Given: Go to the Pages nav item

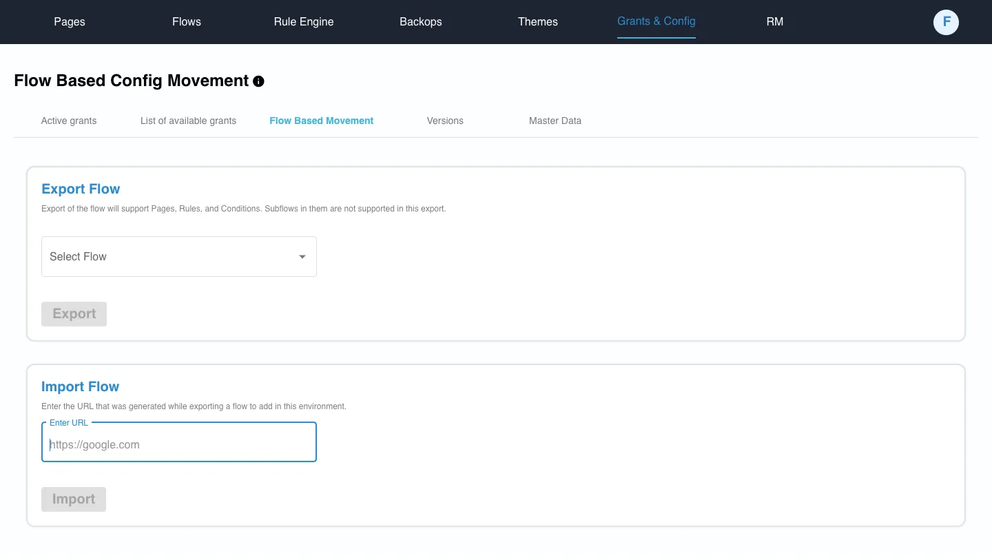Looking at the screenshot, I should [x=70, y=21].
